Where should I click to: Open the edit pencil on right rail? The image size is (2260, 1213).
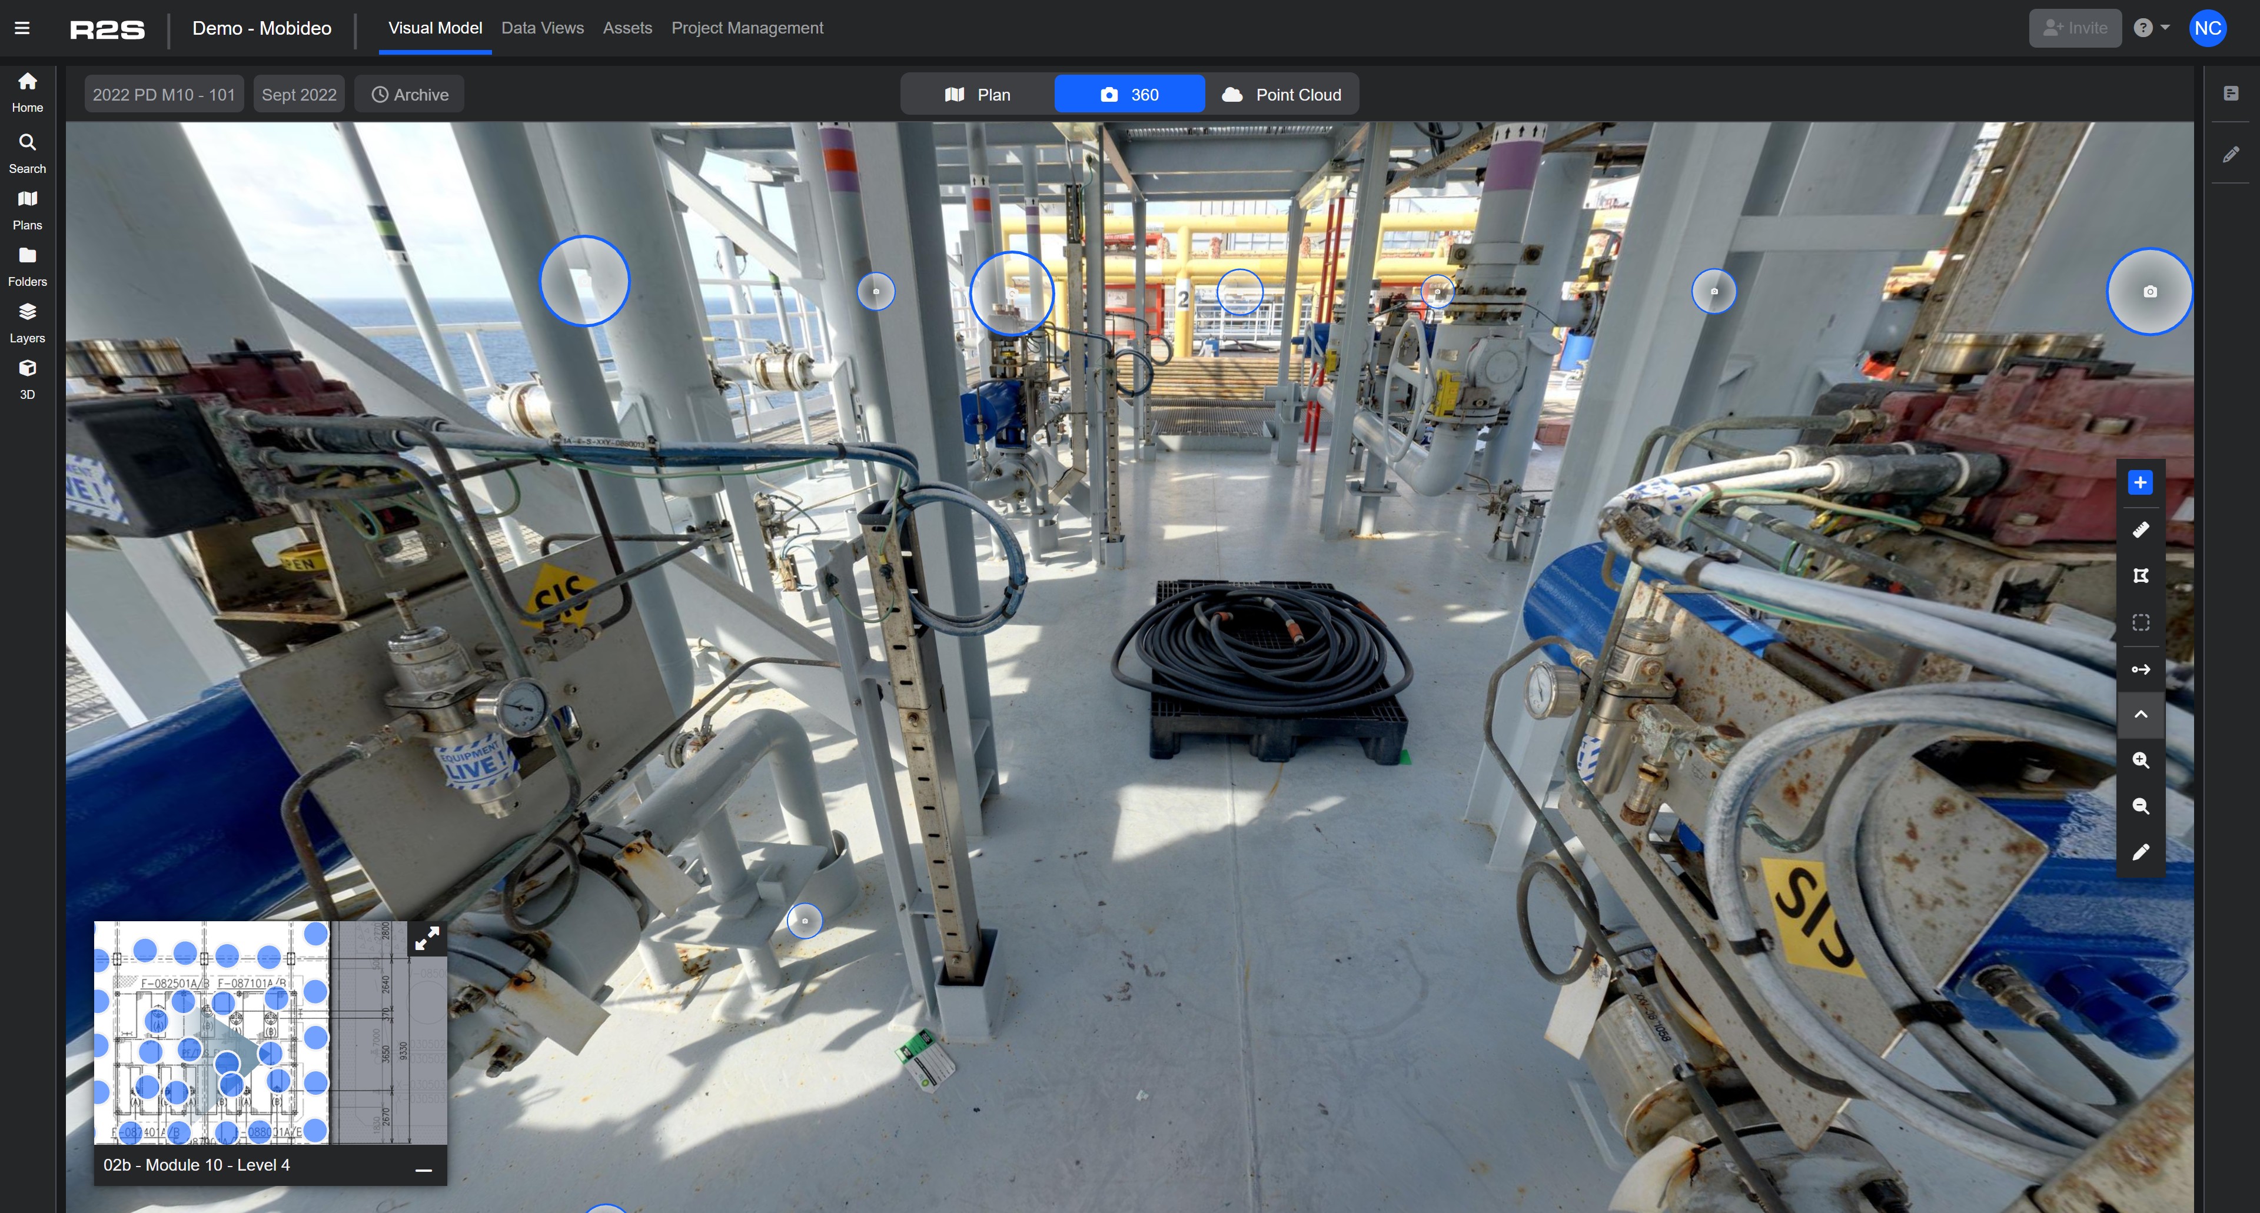(x=2231, y=155)
